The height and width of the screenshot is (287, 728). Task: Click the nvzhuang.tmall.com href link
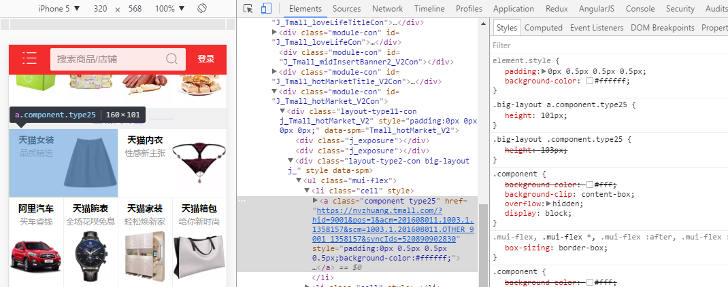(393, 225)
